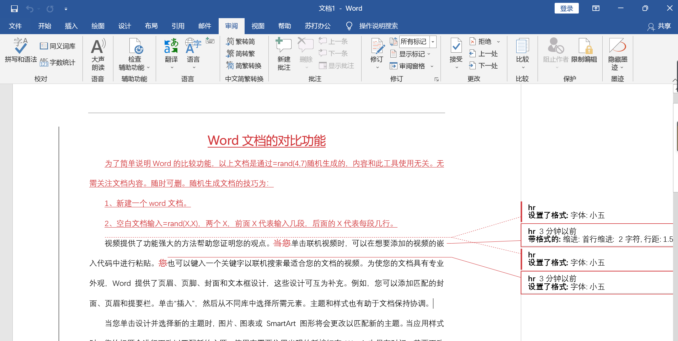Open 帮助 tab
678x341 pixels.
tap(284, 26)
